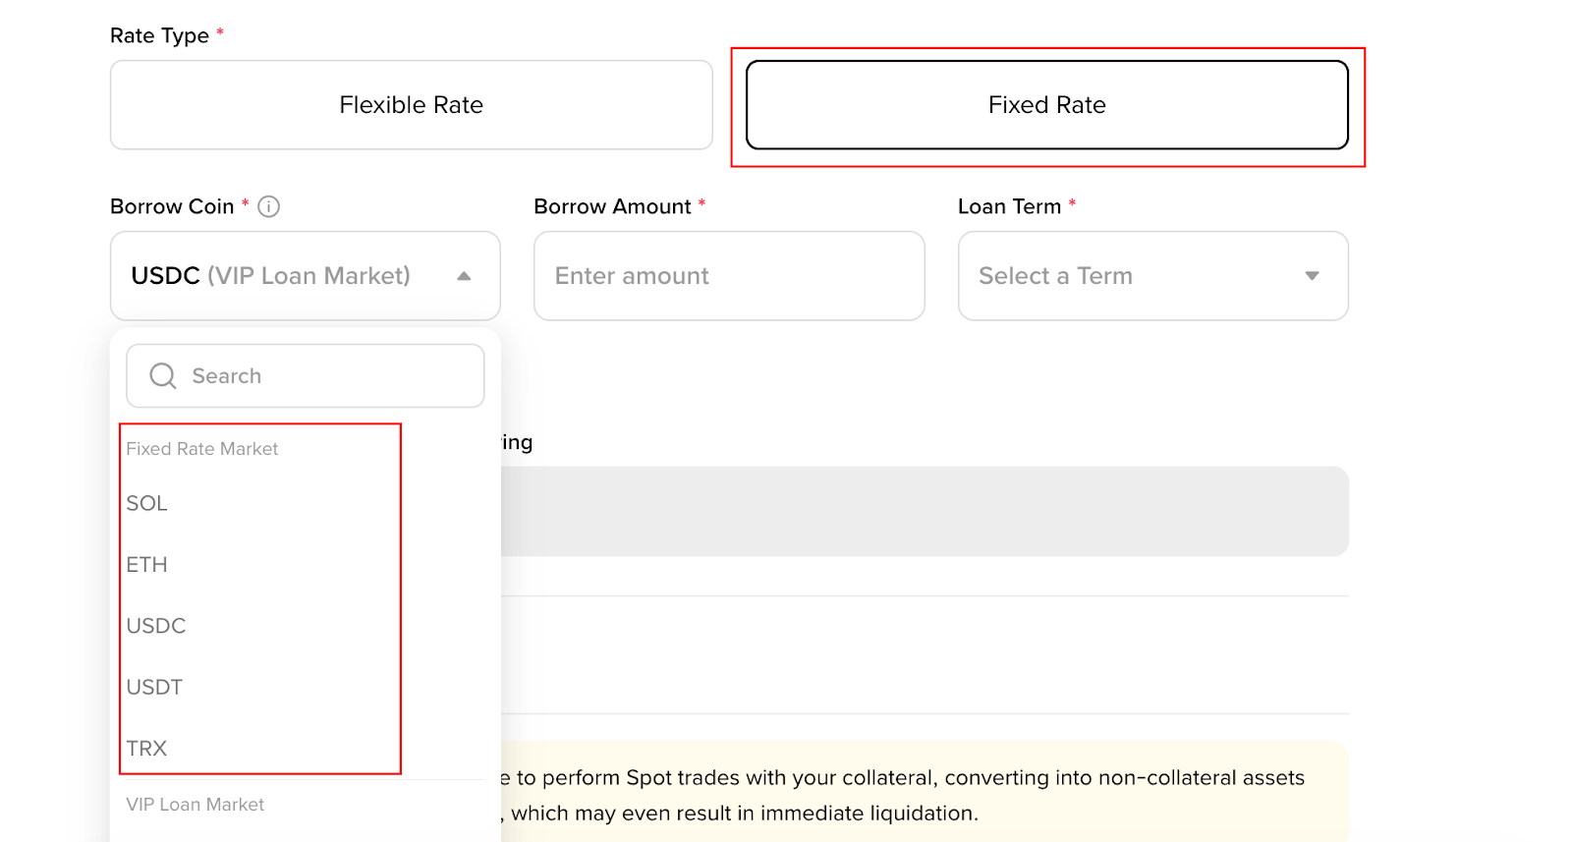
Task: Choose ETH from the coin list
Action: (147, 565)
